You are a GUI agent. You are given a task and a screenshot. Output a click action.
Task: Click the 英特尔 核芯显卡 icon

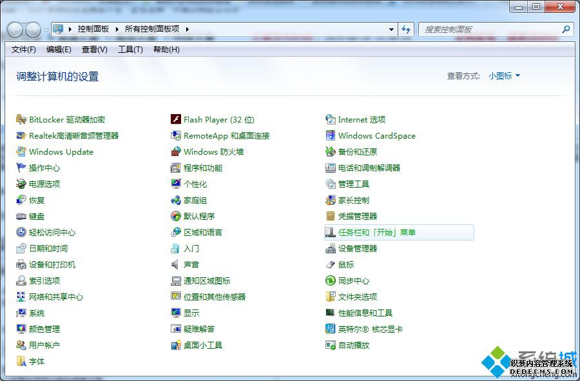pyautogui.click(x=331, y=329)
